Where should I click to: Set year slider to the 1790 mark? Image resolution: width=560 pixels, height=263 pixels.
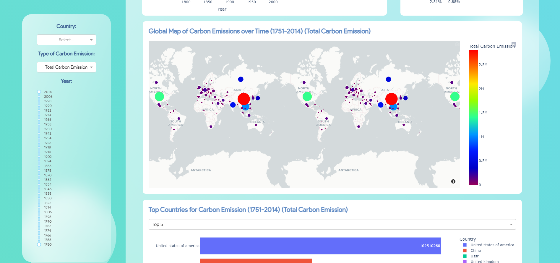coord(39,221)
